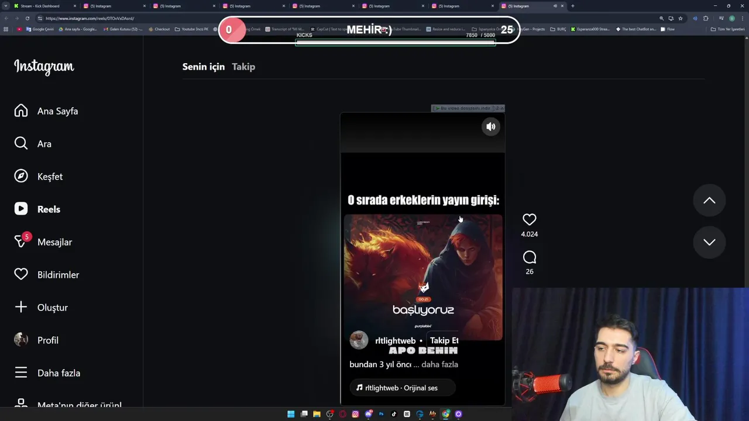749x421 pixels.
Task: Open File Explorer from the taskbar
Action: click(317, 414)
